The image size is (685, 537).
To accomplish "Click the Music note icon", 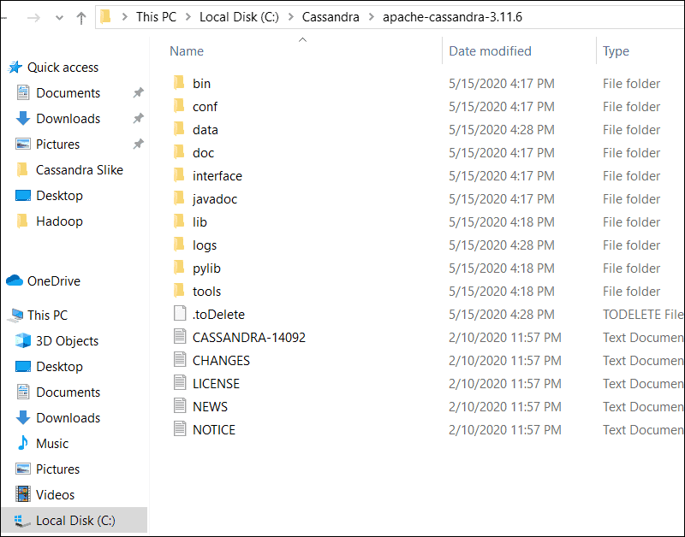I will click(x=23, y=443).
